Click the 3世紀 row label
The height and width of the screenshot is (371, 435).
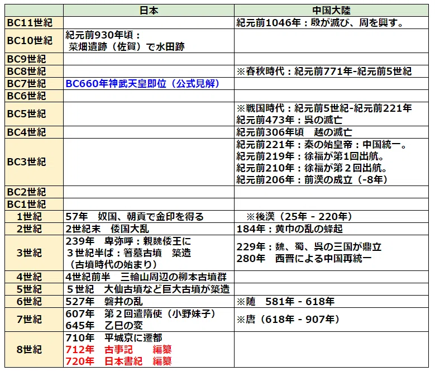[29, 253]
